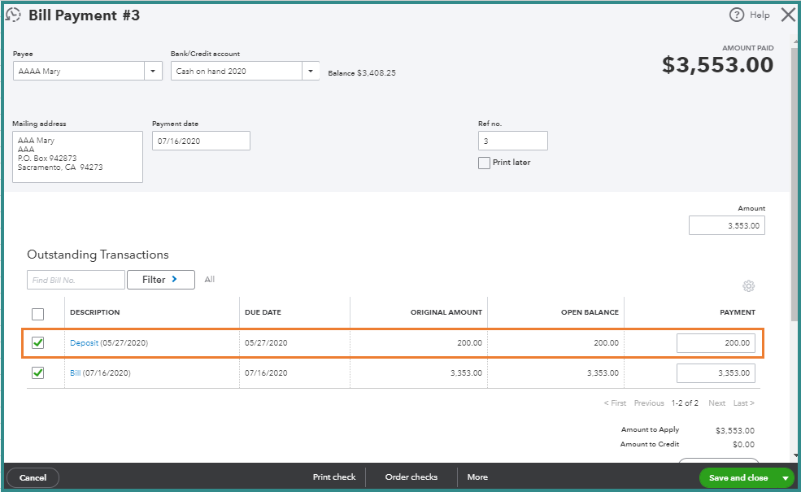
Task: Open the Bank/Credit account dropdown
Action: pyautogui.click(x=310, y=72)
